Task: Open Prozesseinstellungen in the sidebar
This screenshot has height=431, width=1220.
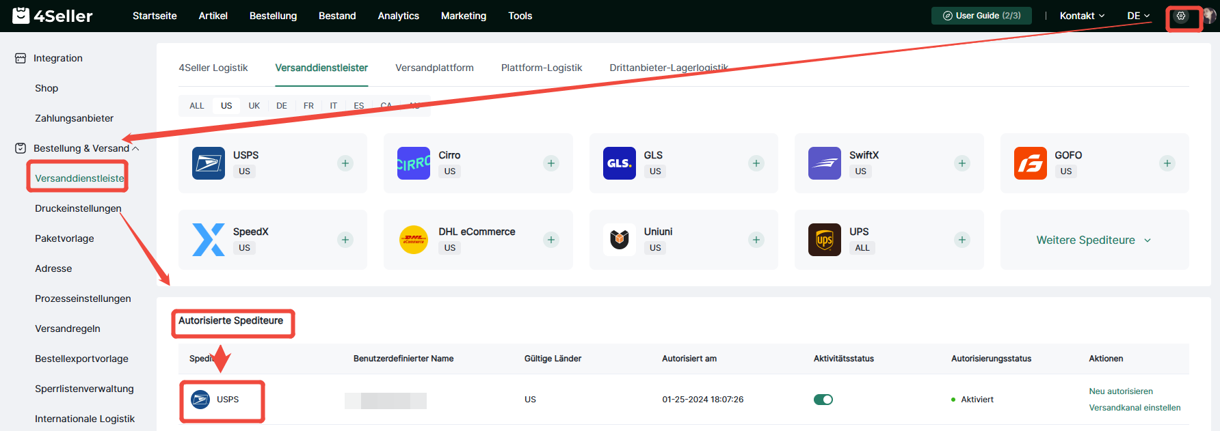Action: [x=83, y=298]
